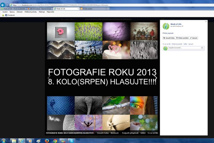
Task: Click the pink hearts cake thumbnail
Action: [116, 50]
